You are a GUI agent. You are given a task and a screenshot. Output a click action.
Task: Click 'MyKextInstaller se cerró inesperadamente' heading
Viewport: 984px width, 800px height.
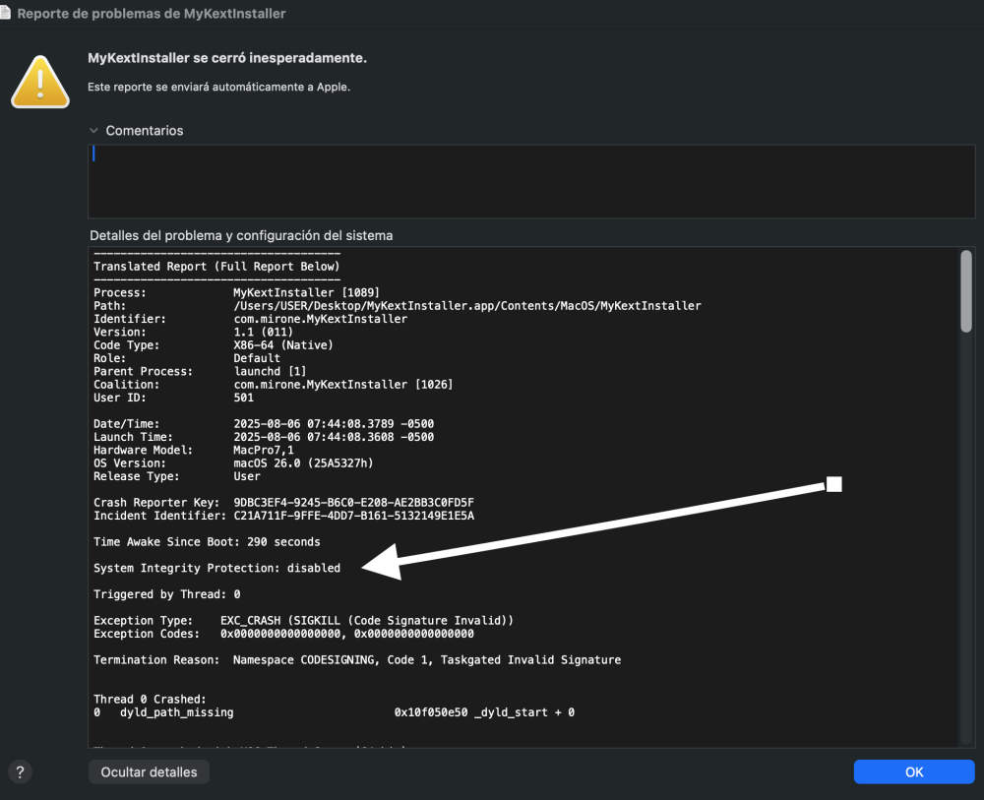click(x=227, y=58)
